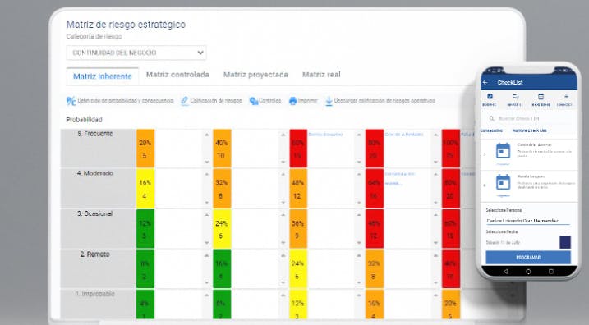Click the blue risk link in Moderado 64% cell

pos(400,179)
